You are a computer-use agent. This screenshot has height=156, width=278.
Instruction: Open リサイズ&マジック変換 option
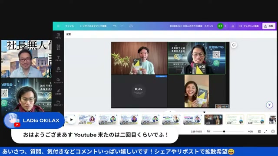tap(93, 26)
